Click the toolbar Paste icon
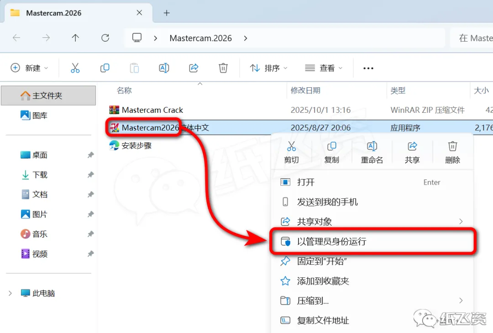 (x=134, y=68)
